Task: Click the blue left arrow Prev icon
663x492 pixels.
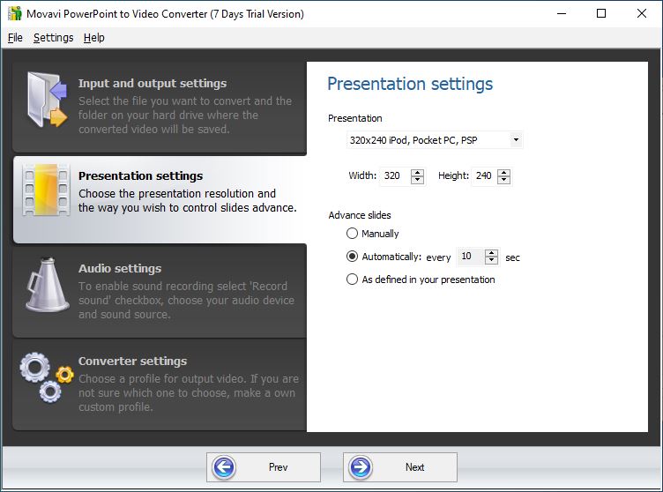Action: click(224, 467)
